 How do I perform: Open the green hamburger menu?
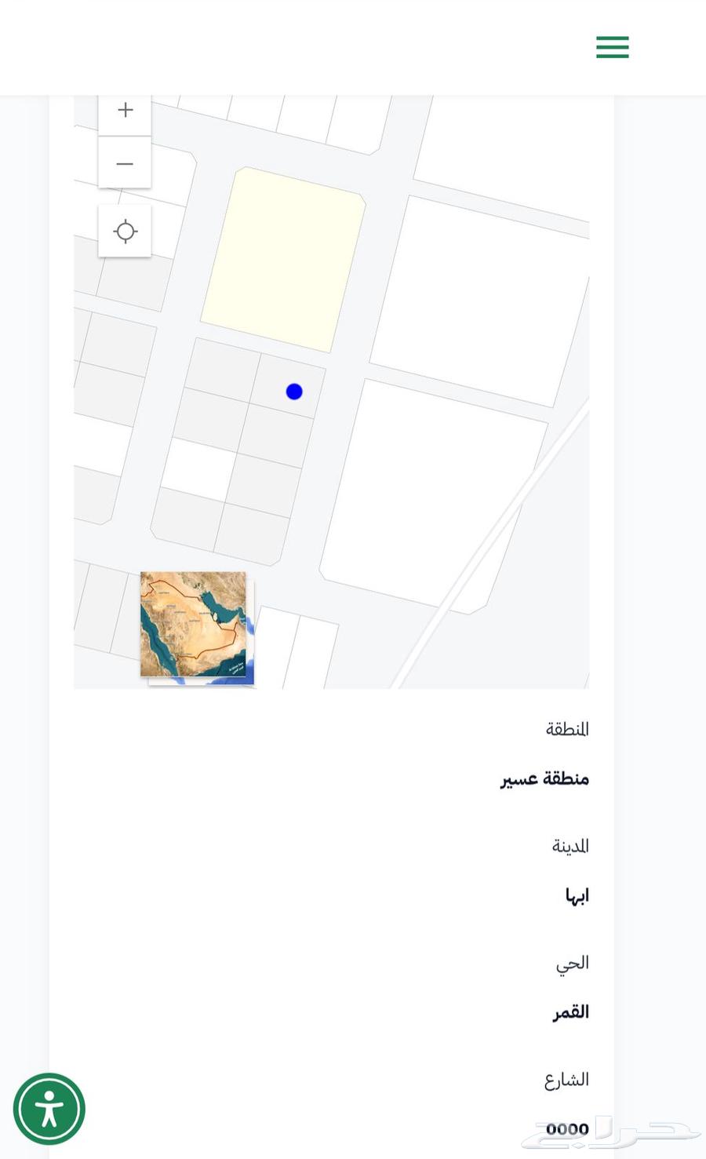pyautogui.click(x=612, y=47)
